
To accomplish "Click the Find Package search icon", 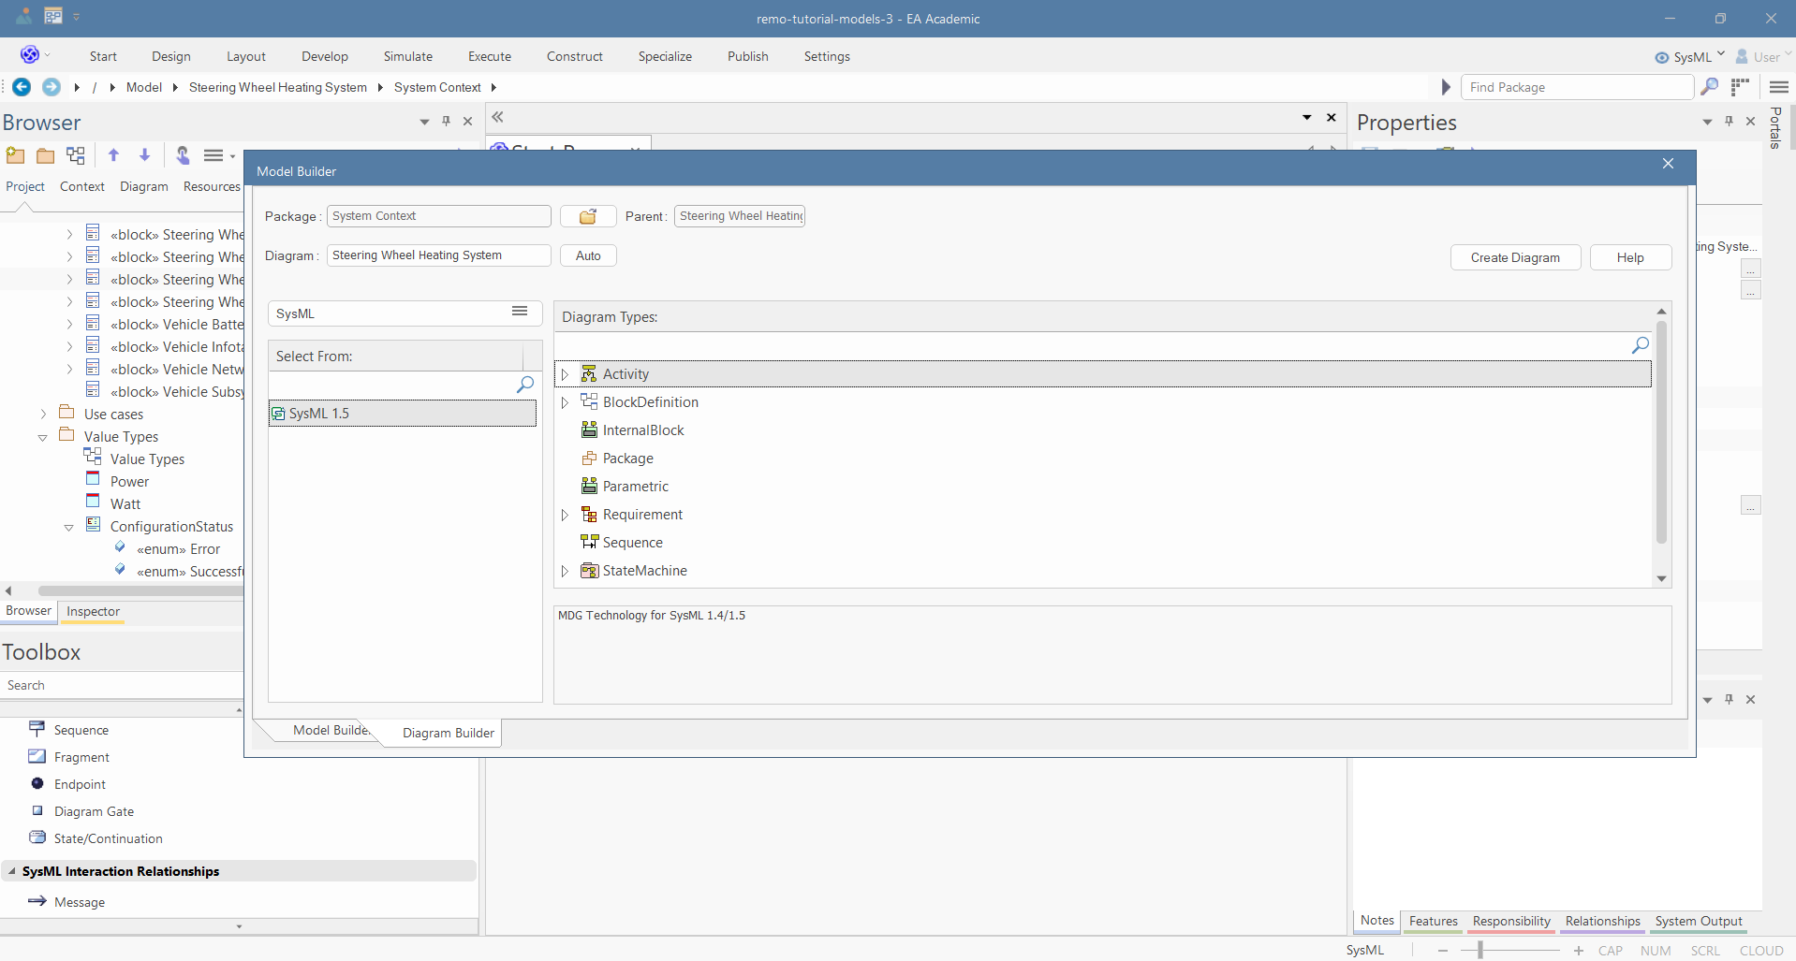I will coord(1709,87).
